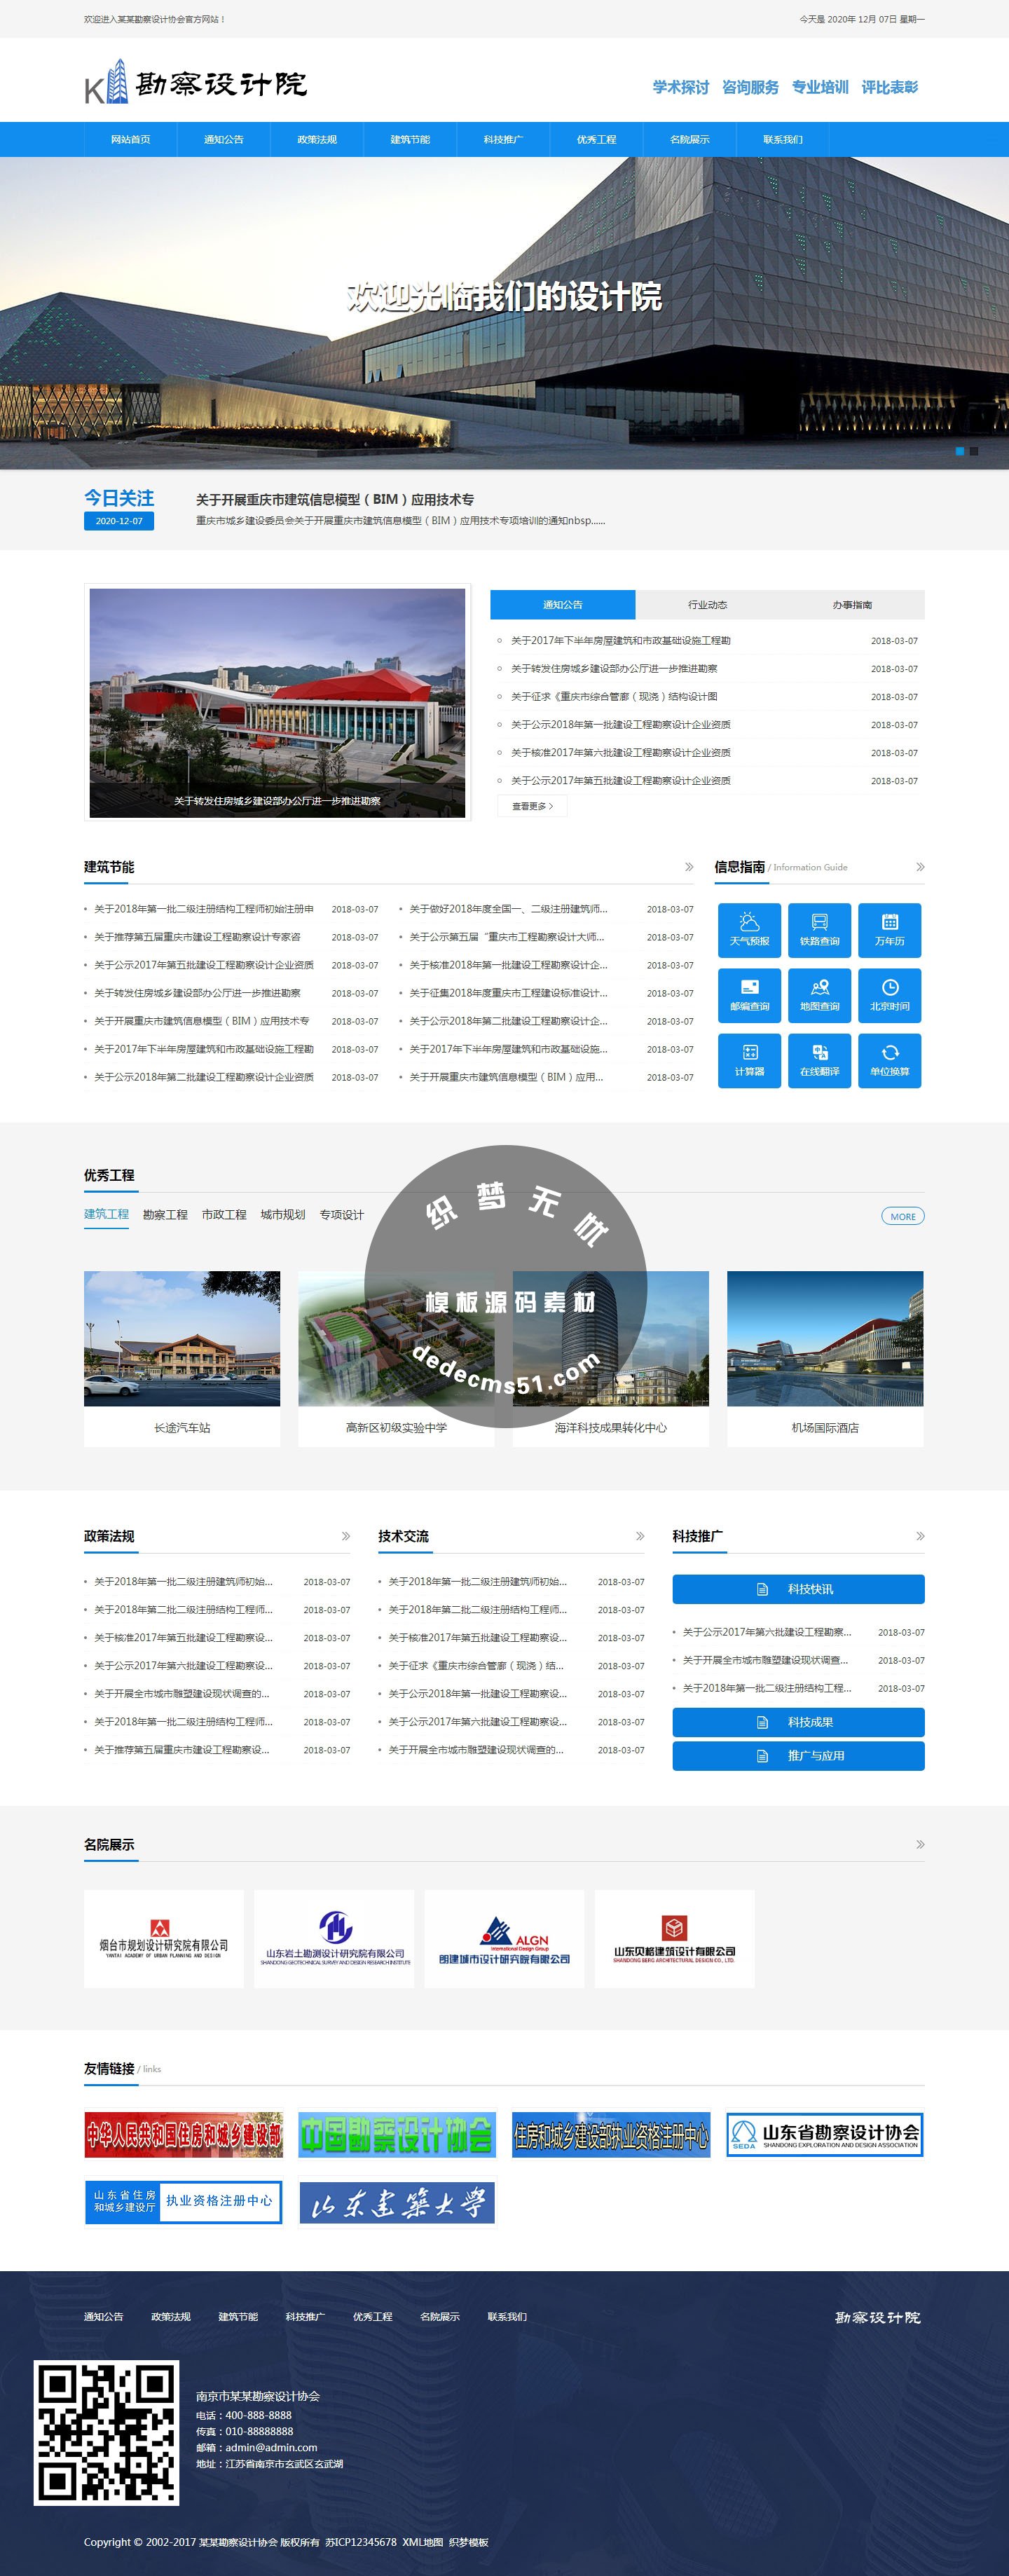Click the 织梦模板 footer link
This screenshot has width=1009, height=2576.
point(469,2541)
